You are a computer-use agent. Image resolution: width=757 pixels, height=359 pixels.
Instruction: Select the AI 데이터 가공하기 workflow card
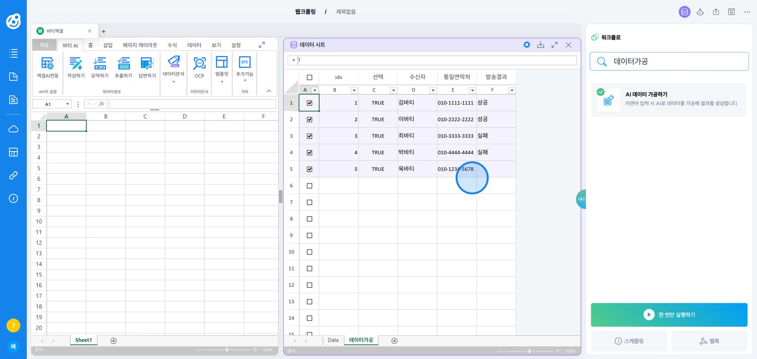point(669,100)
